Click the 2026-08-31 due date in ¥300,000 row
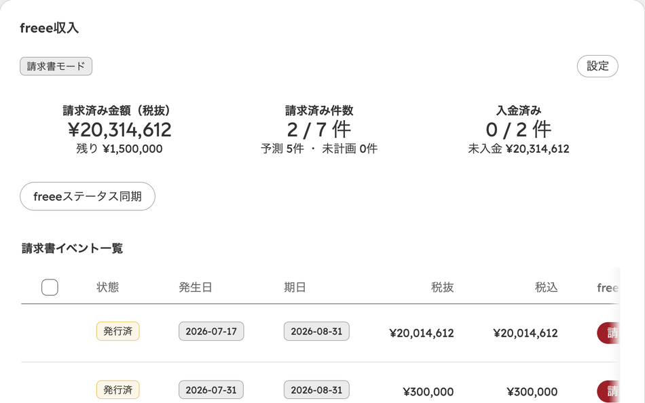645x403 pixels. click(x=316, y=390)
